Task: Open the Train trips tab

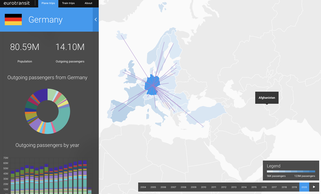Action: point(68,3)
